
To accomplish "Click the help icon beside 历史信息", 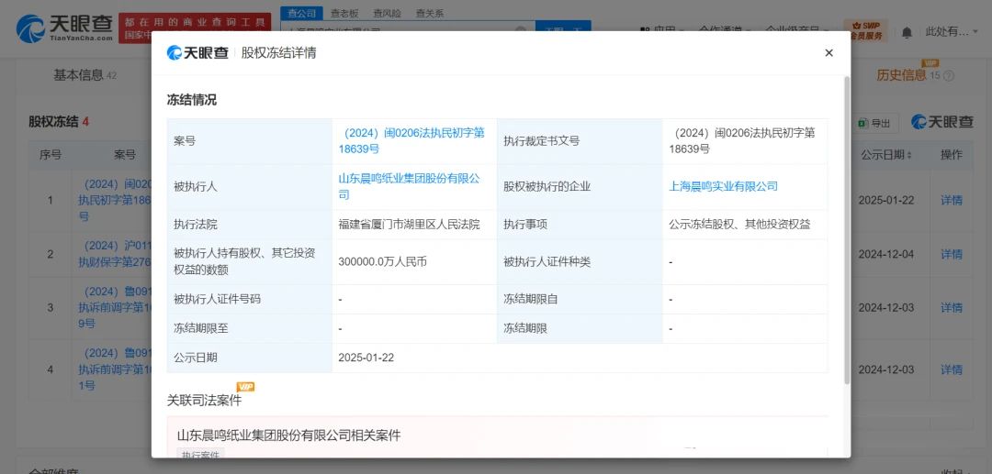I will tap(949, 76).
